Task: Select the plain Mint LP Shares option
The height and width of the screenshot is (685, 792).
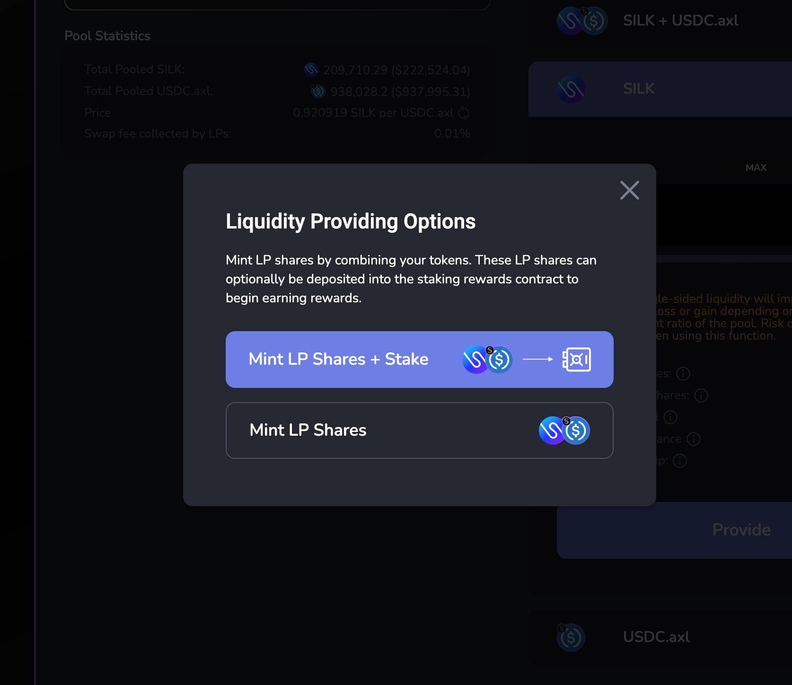Action: (308, 430)
